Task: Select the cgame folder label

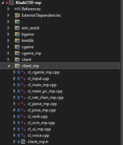Action: [x=28, y=47]
